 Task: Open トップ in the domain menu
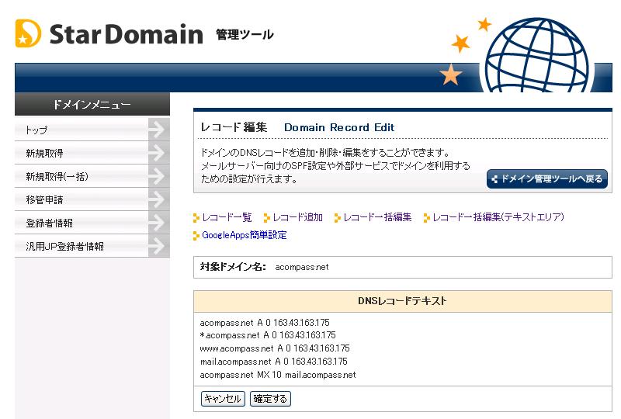(x=36, y=130)
